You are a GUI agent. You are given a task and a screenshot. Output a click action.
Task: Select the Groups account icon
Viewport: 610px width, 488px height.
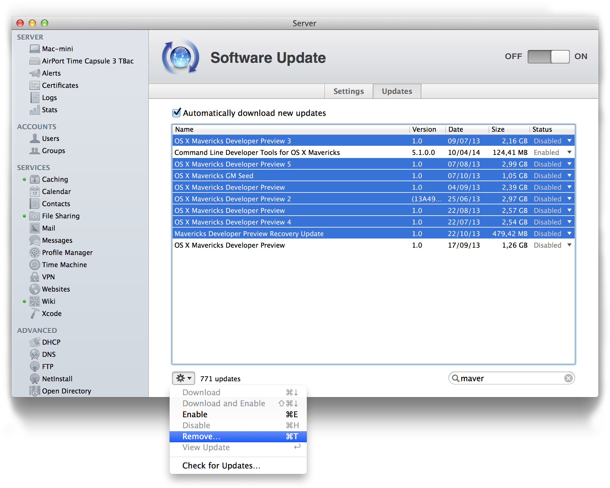35,151
